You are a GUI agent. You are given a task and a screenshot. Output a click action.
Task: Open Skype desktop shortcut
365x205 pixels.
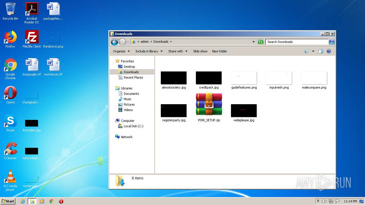(x=10, y=123)
